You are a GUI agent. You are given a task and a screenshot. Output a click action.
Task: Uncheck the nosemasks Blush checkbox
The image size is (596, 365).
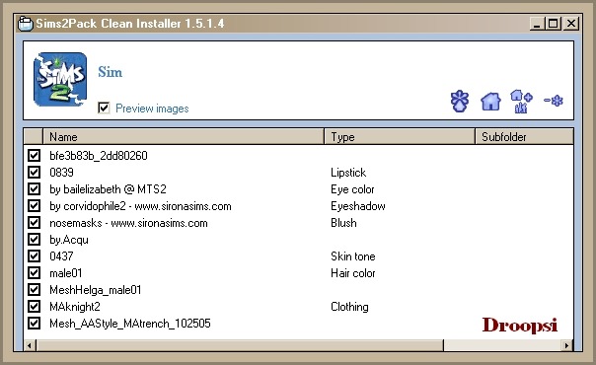pos(34,222)
